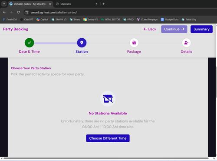Click the Continue button
The width and height of the screenshot is (217, 161).
click(x=174, y=29)
